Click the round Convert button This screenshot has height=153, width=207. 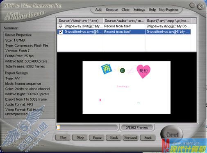172,134
